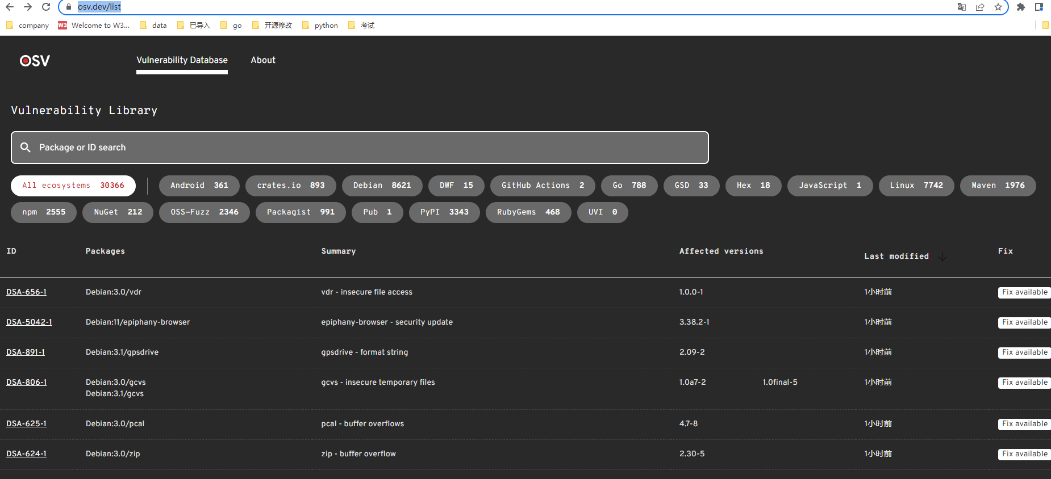Filter by the Maven ecosystem
1051x479 pixels.
pos(998,186)
